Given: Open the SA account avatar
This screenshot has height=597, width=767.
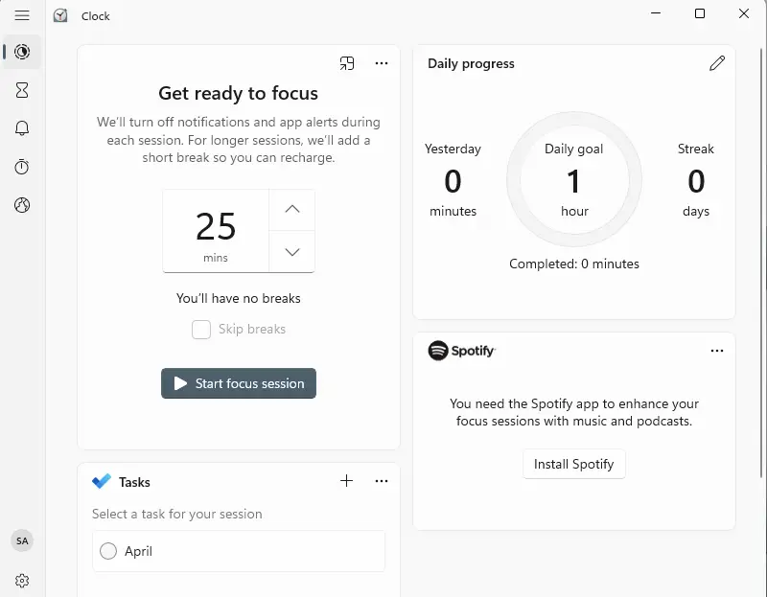Looking at the screenshot, I should point(22,540).
